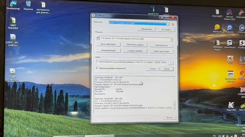Image resolution: width=245 pixels, height=137 pixels.
Task: Open the 'программы для диагно...' folder icon
Action: click(43, 7)
